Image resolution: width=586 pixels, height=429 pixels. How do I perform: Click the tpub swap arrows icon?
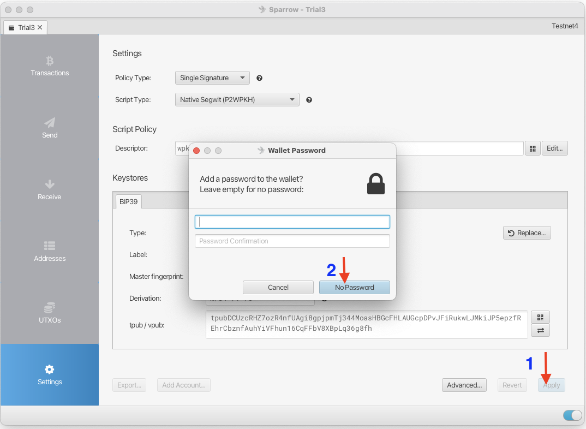click(x=540, y=330)
